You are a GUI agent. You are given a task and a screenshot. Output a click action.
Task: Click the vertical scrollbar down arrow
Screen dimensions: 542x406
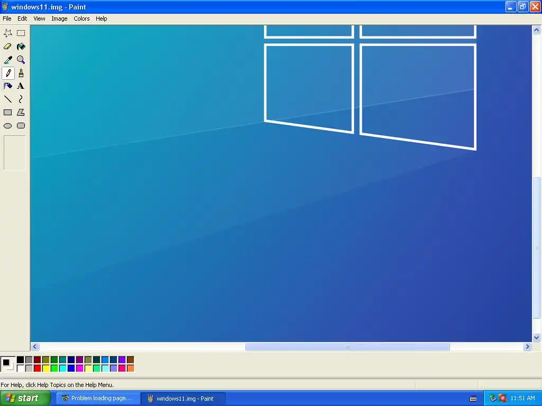point(537,338)
